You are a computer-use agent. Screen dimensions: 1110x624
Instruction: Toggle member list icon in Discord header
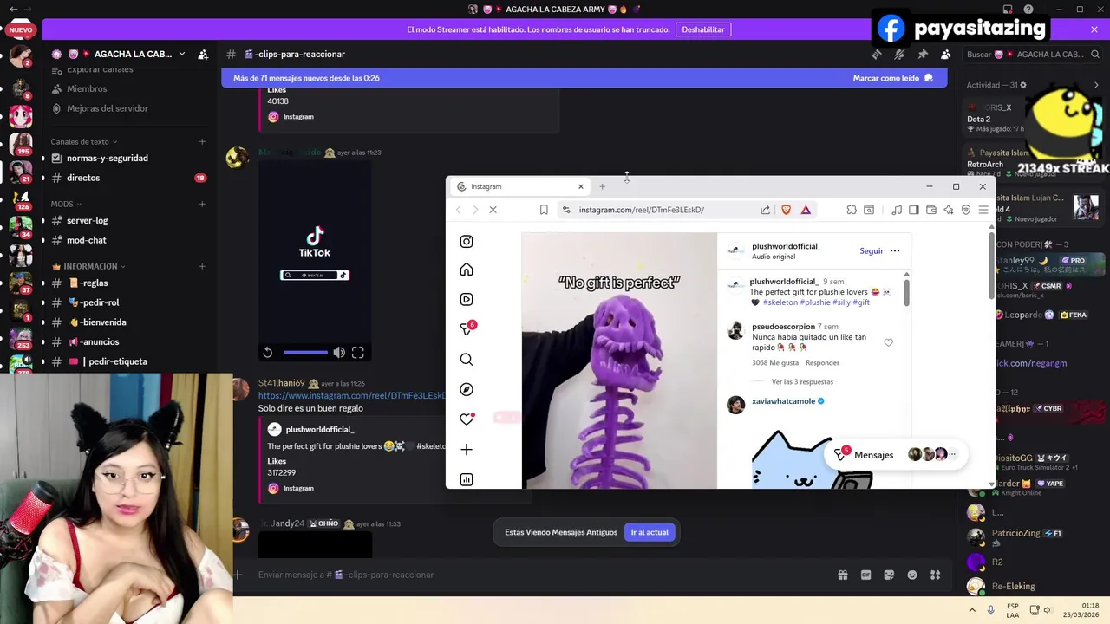point(946,54)
